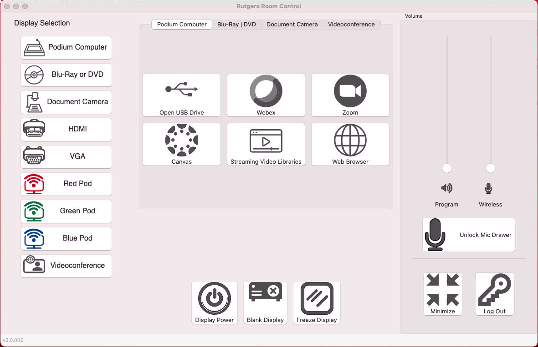
Task: Launch the Web Browser tile
Action: (350, 144)
